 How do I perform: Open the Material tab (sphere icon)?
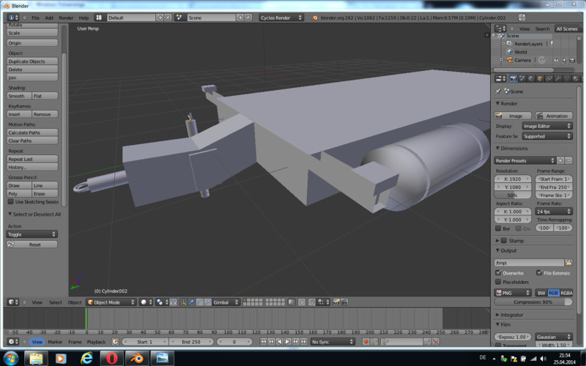tap(576, 79)
